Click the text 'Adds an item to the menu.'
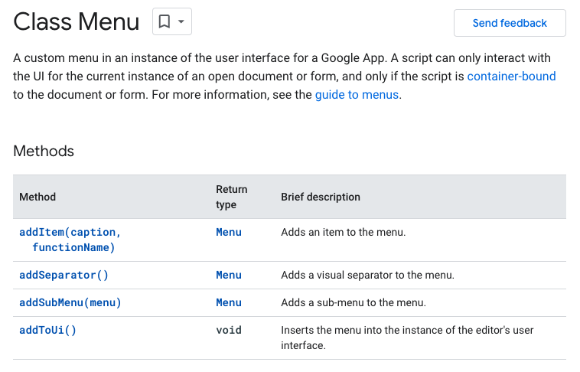The height and width of the screenshot is (372, 580). point(344,232)
